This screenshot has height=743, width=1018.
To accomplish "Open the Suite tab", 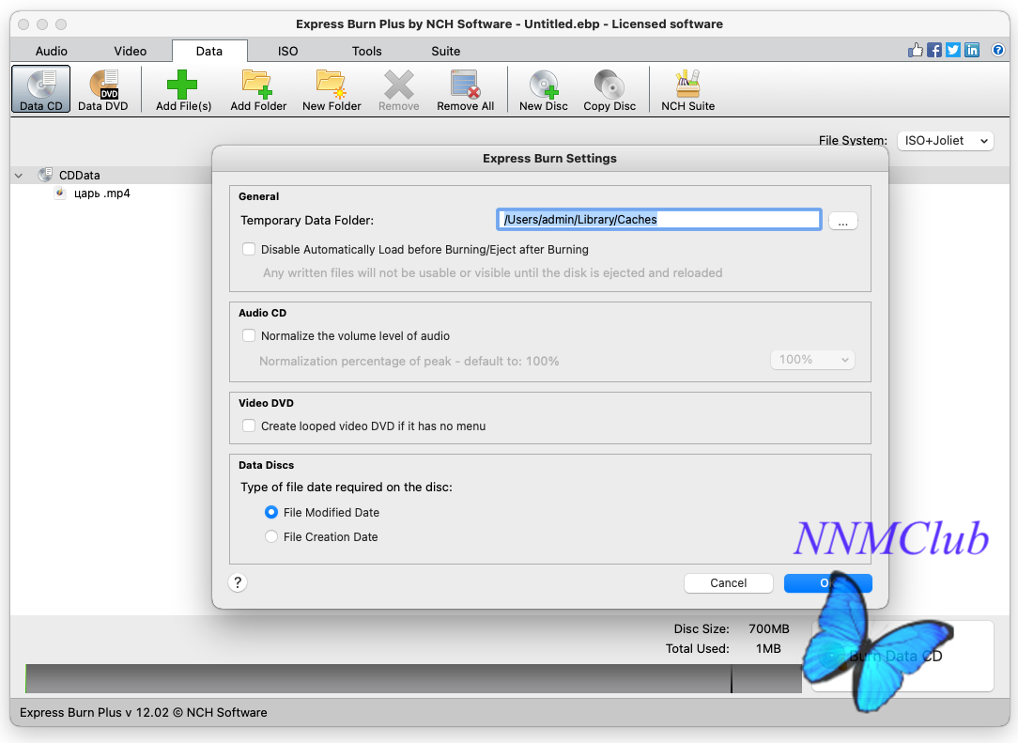I will 445,51.
